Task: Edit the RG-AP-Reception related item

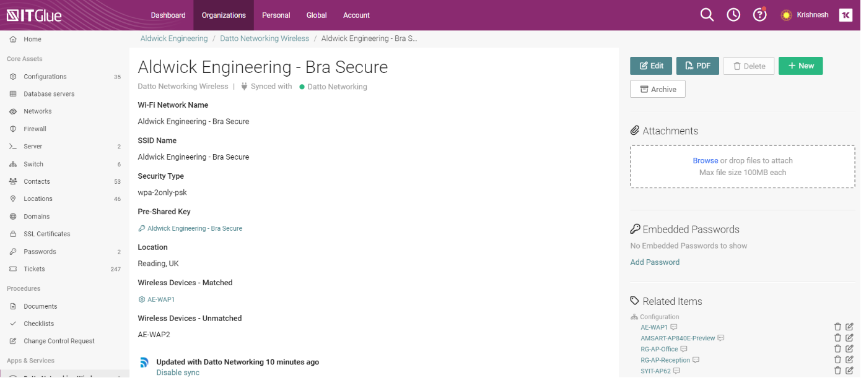Action: (x=849, y=359)
